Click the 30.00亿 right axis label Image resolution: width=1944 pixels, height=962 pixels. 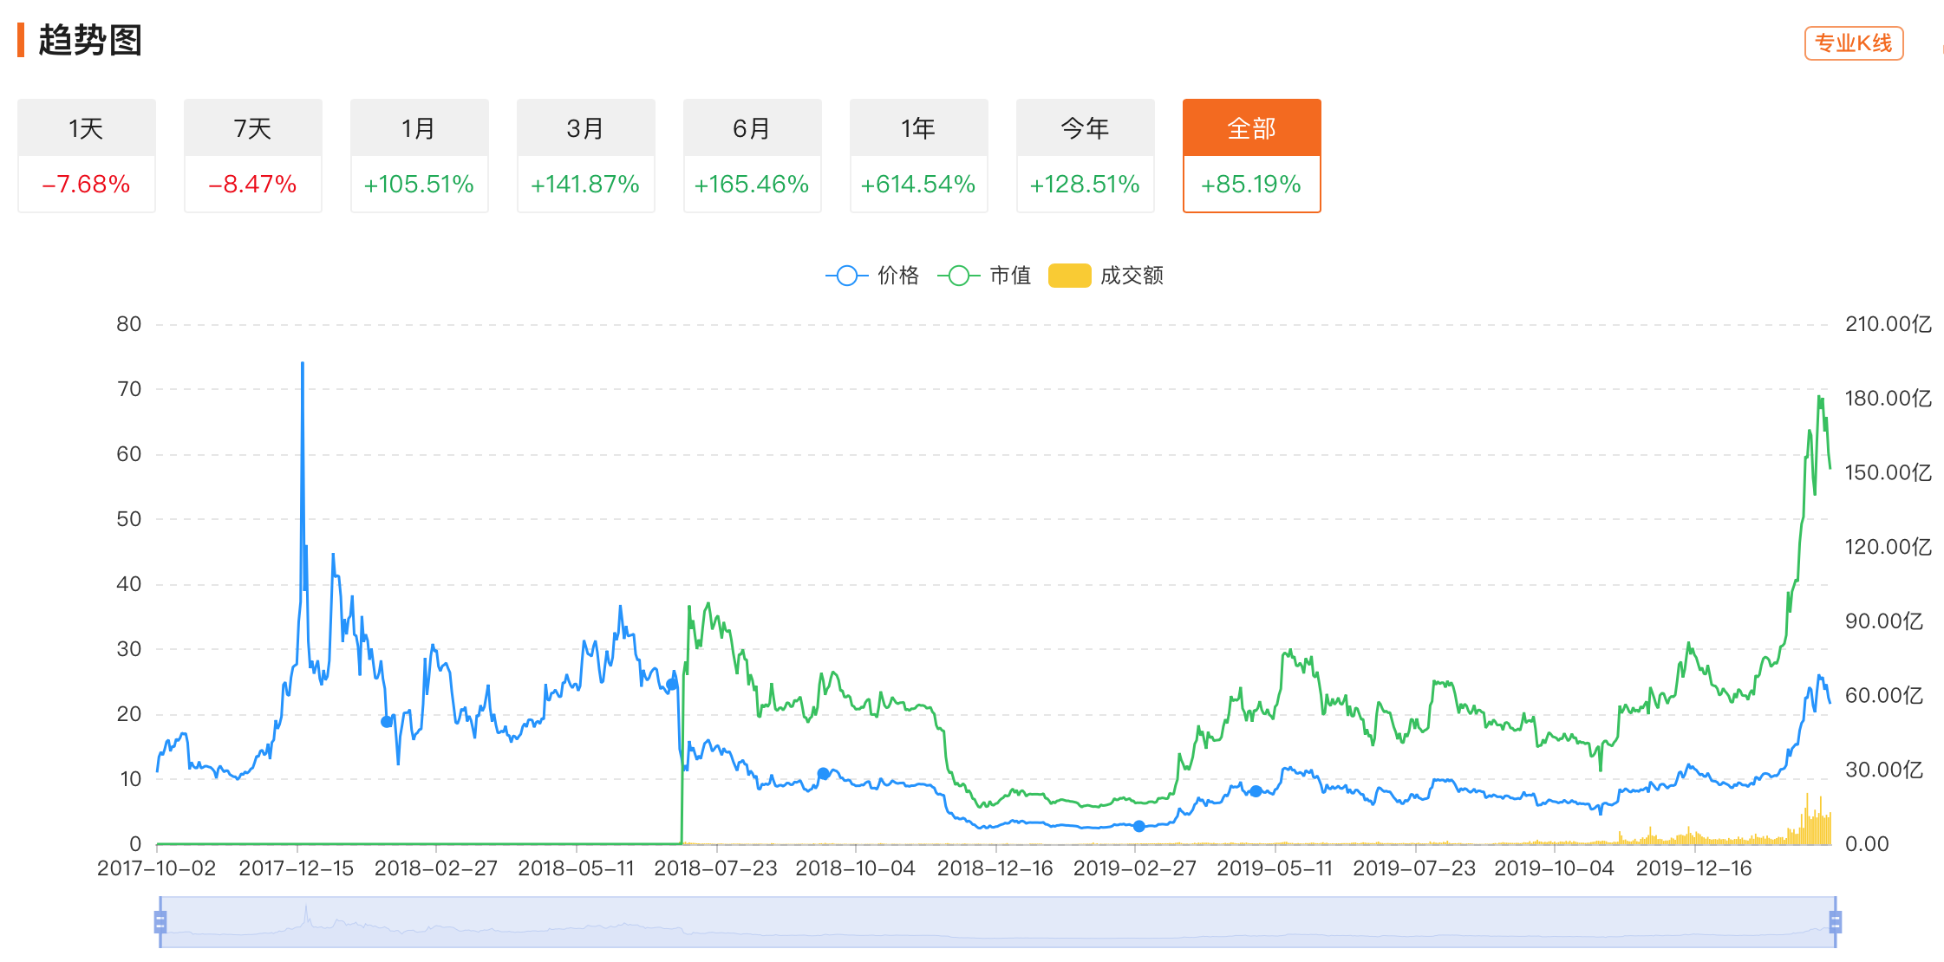[1884, 770]
